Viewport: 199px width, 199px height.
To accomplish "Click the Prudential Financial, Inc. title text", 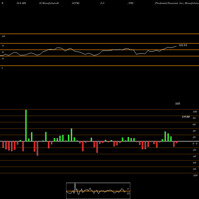I will tap(170, 3).
